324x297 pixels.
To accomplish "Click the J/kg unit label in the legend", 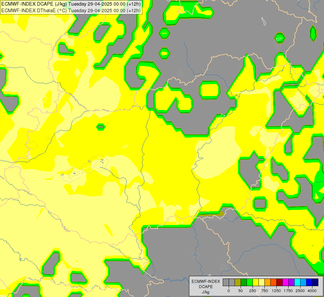I will [206, 292].
